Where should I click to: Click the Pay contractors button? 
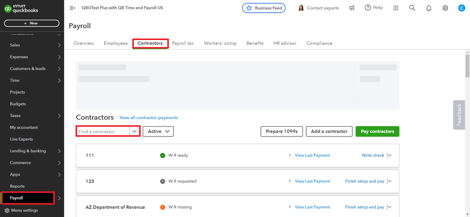377,132
